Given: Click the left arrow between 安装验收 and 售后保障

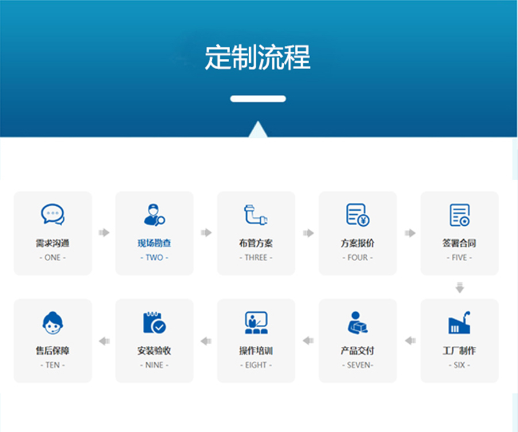Looking at the screenshot, I should tap(104, 341).
